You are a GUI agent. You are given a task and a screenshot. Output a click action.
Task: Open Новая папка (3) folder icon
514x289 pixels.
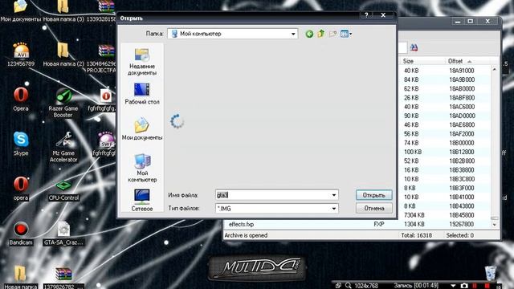(x=63, y=10)
